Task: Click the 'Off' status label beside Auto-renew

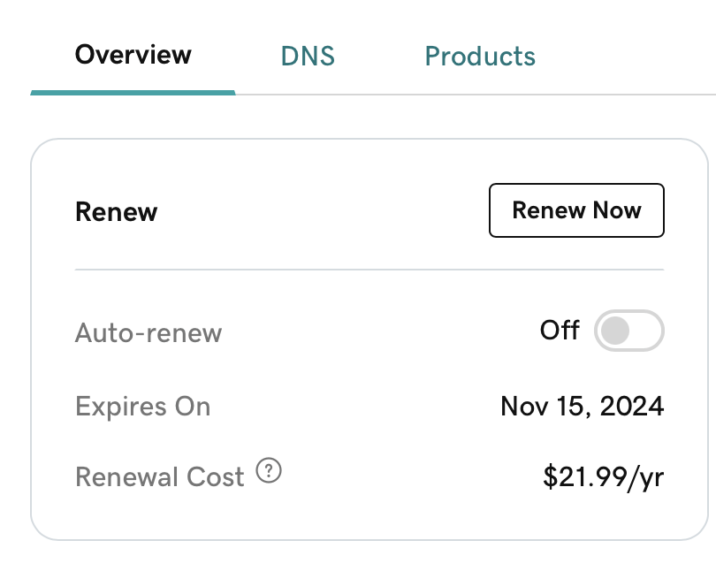Action: click(560, 330)
